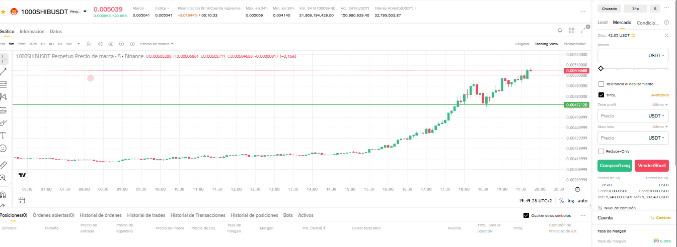677x247 pixels.
Task: Toggle the magnet snap mode
Action: 3,194
